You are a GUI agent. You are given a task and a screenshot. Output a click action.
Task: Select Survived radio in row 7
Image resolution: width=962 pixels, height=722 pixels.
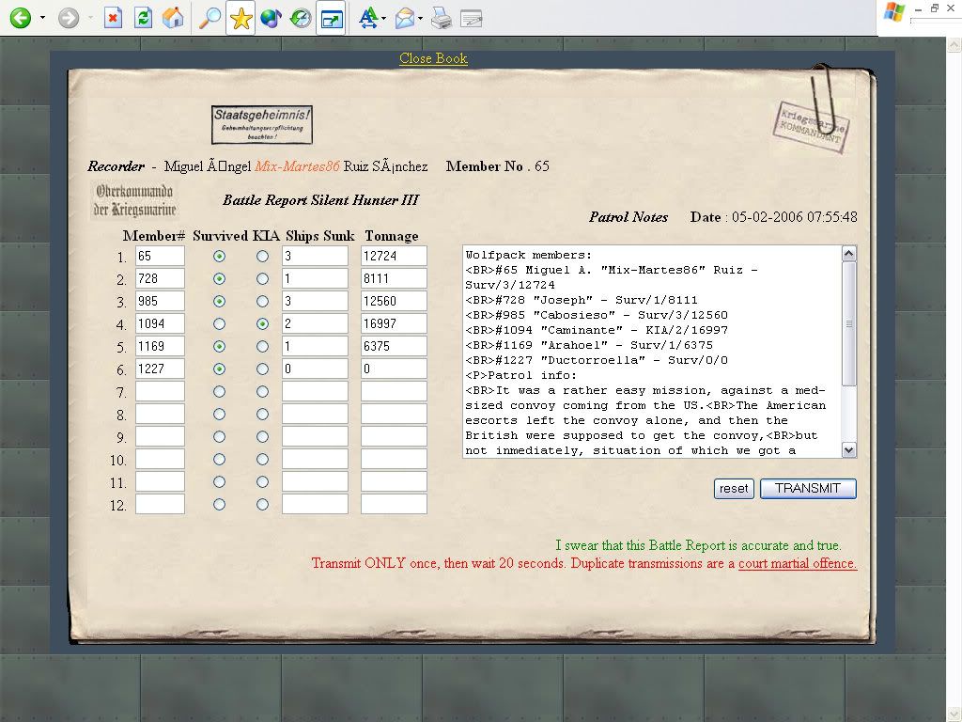(219, 392)
